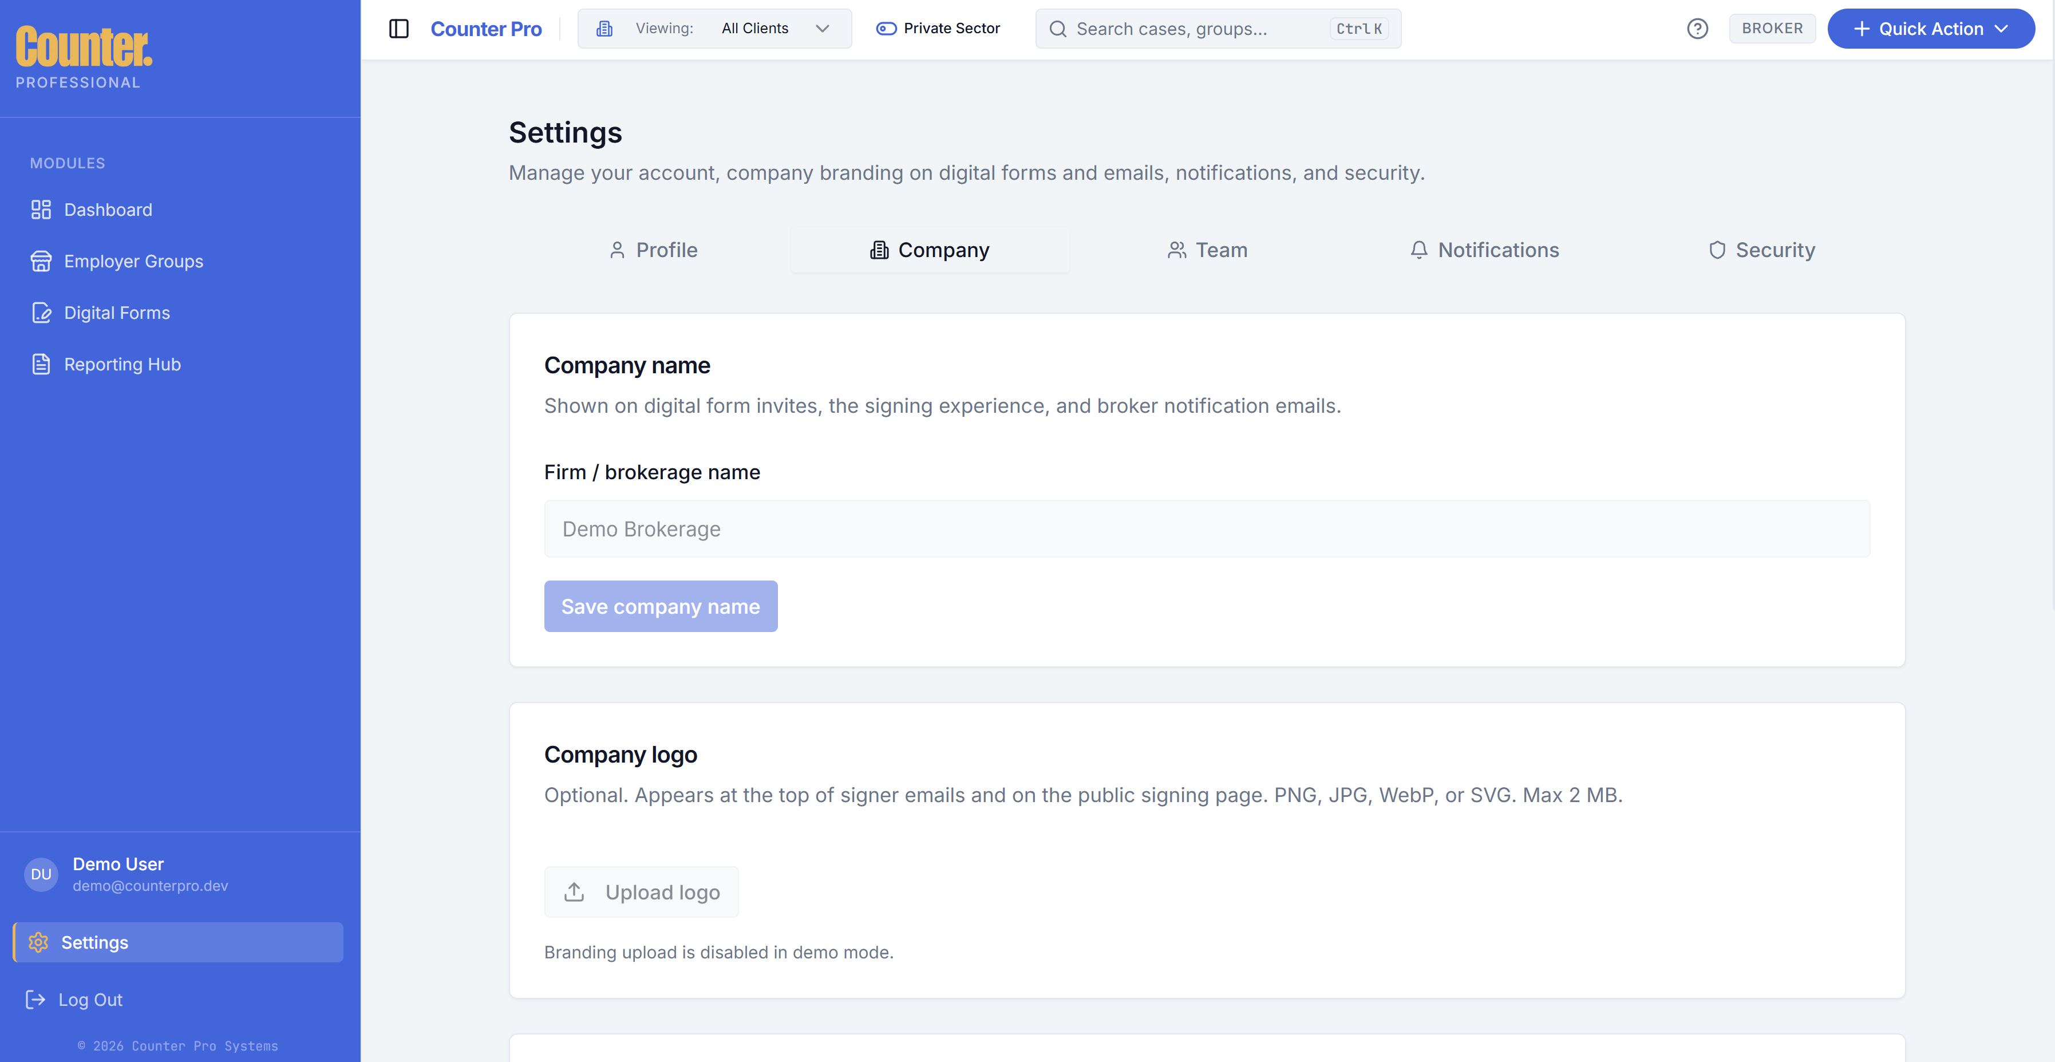Viewport: 2055px width, 1062px height.
Task: Click the DU user avatar
Action: pos(41,874)
